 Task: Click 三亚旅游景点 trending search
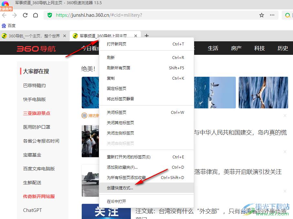[37, 113]
